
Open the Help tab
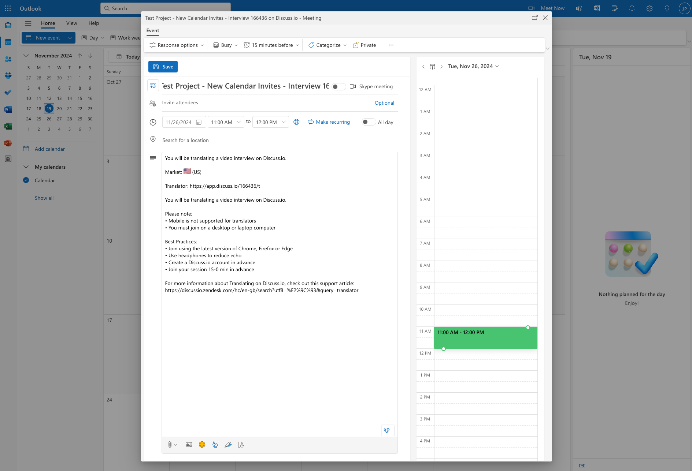tap(94, 23)
